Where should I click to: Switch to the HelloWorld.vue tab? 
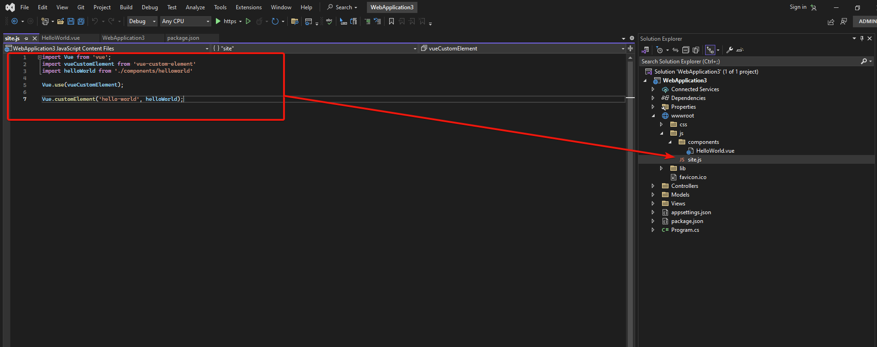(61, 38)
